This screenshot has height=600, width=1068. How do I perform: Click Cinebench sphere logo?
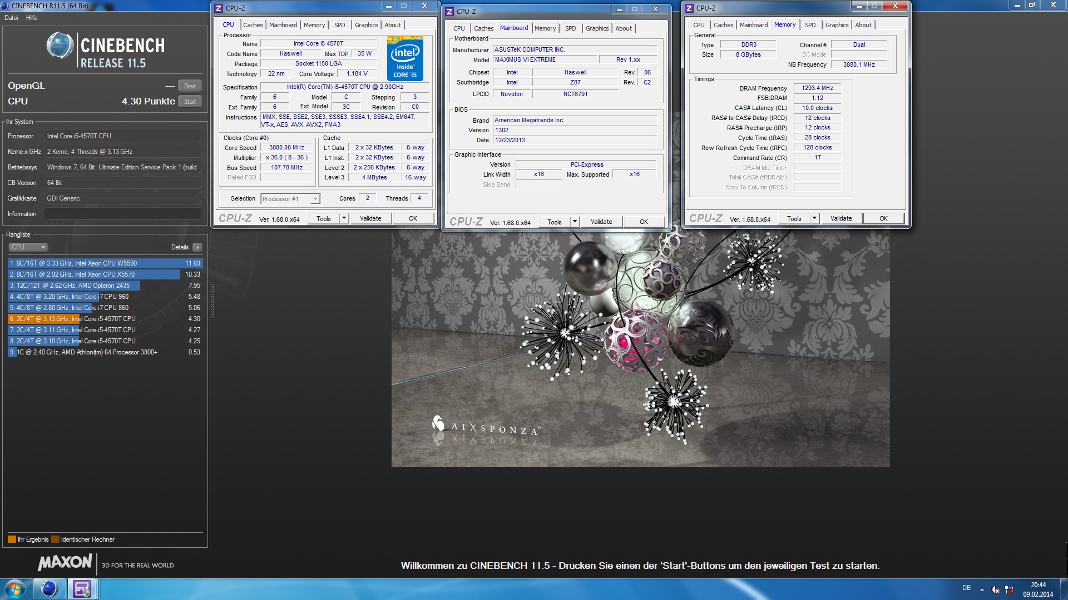(60, 46)
